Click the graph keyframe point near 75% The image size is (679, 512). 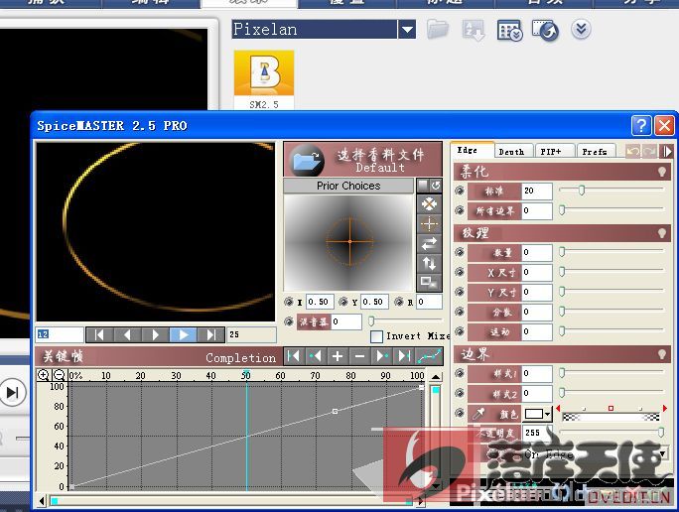(x=335, y=411)
